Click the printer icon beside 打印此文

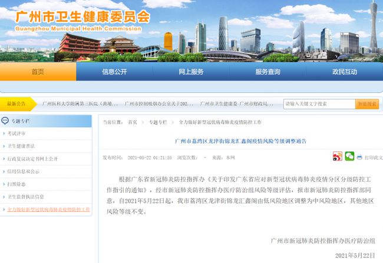click(359, 158)
